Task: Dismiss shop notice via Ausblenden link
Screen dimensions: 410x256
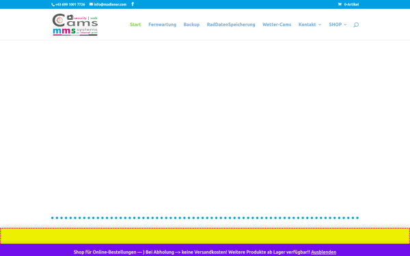Action: pyautogui.click(x=323, y=252)
